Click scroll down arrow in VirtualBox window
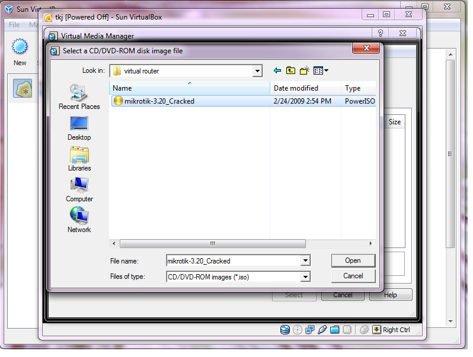 click(x=450, y=321)
